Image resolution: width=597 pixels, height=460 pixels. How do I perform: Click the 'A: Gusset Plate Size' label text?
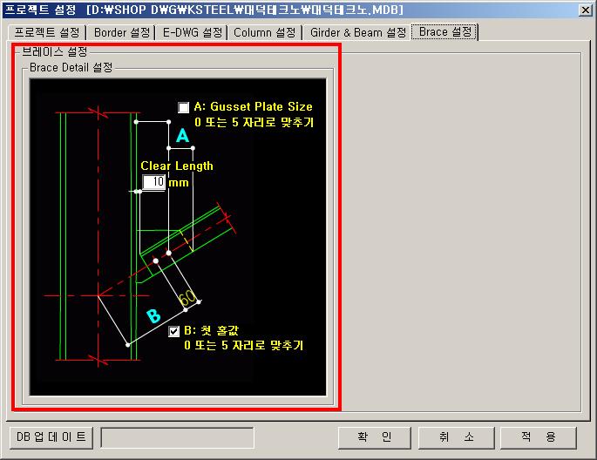(254, 106)
